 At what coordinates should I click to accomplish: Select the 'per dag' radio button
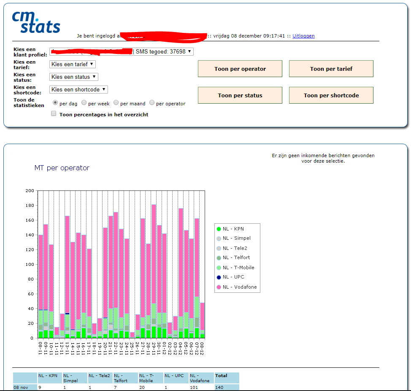55,103
